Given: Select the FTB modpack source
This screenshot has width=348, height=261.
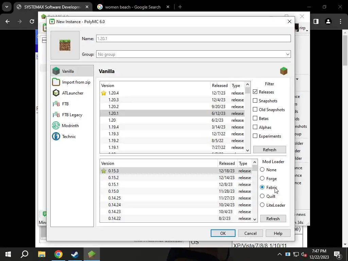Looking at the screenshot, I should pos(72,104).
